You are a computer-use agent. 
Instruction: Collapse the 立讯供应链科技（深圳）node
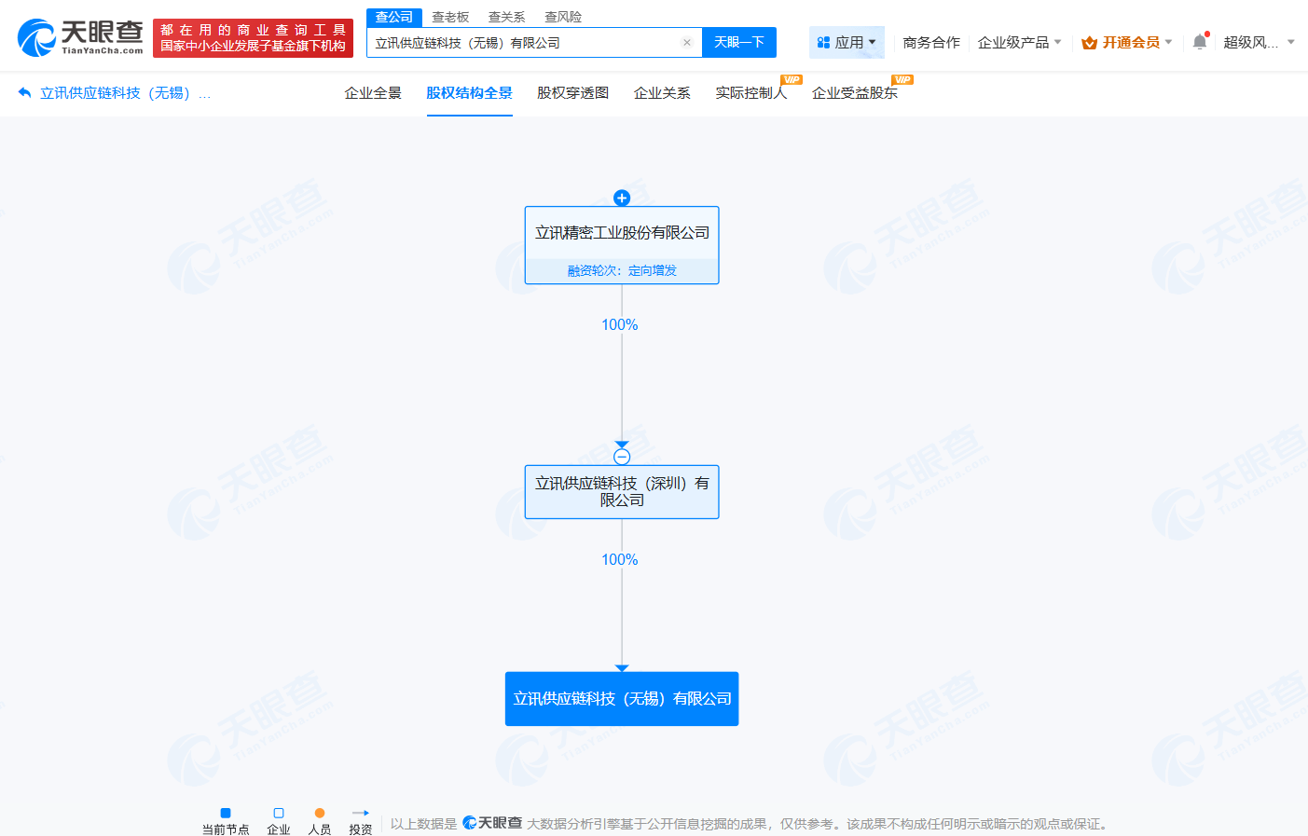tap(621, 456)
